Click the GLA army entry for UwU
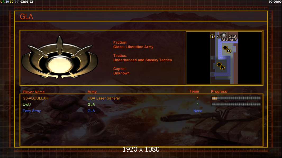Viewport: 282px width, 158px height. click(x=91, y=105)
